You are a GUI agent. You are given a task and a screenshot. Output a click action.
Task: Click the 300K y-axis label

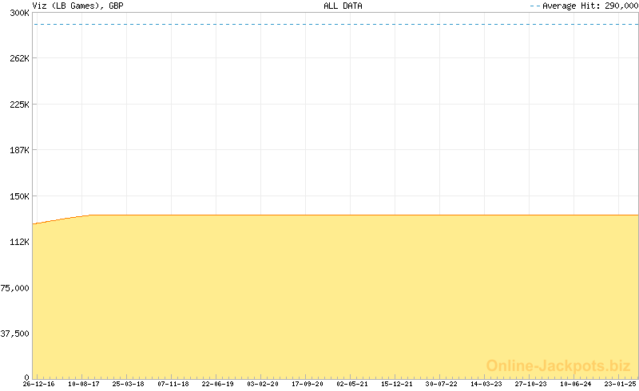(x=19, y=14)
